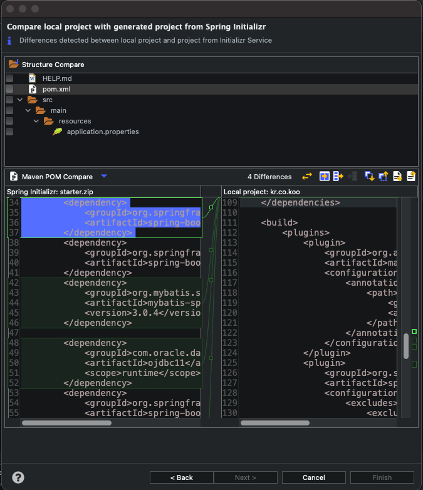
Task: Select application.properties in the tree
Action: pyautogui.click(x=103, y=132)
